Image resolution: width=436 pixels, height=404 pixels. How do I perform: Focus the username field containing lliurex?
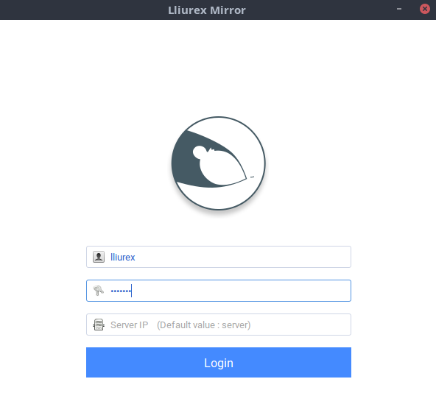point(219,257)
